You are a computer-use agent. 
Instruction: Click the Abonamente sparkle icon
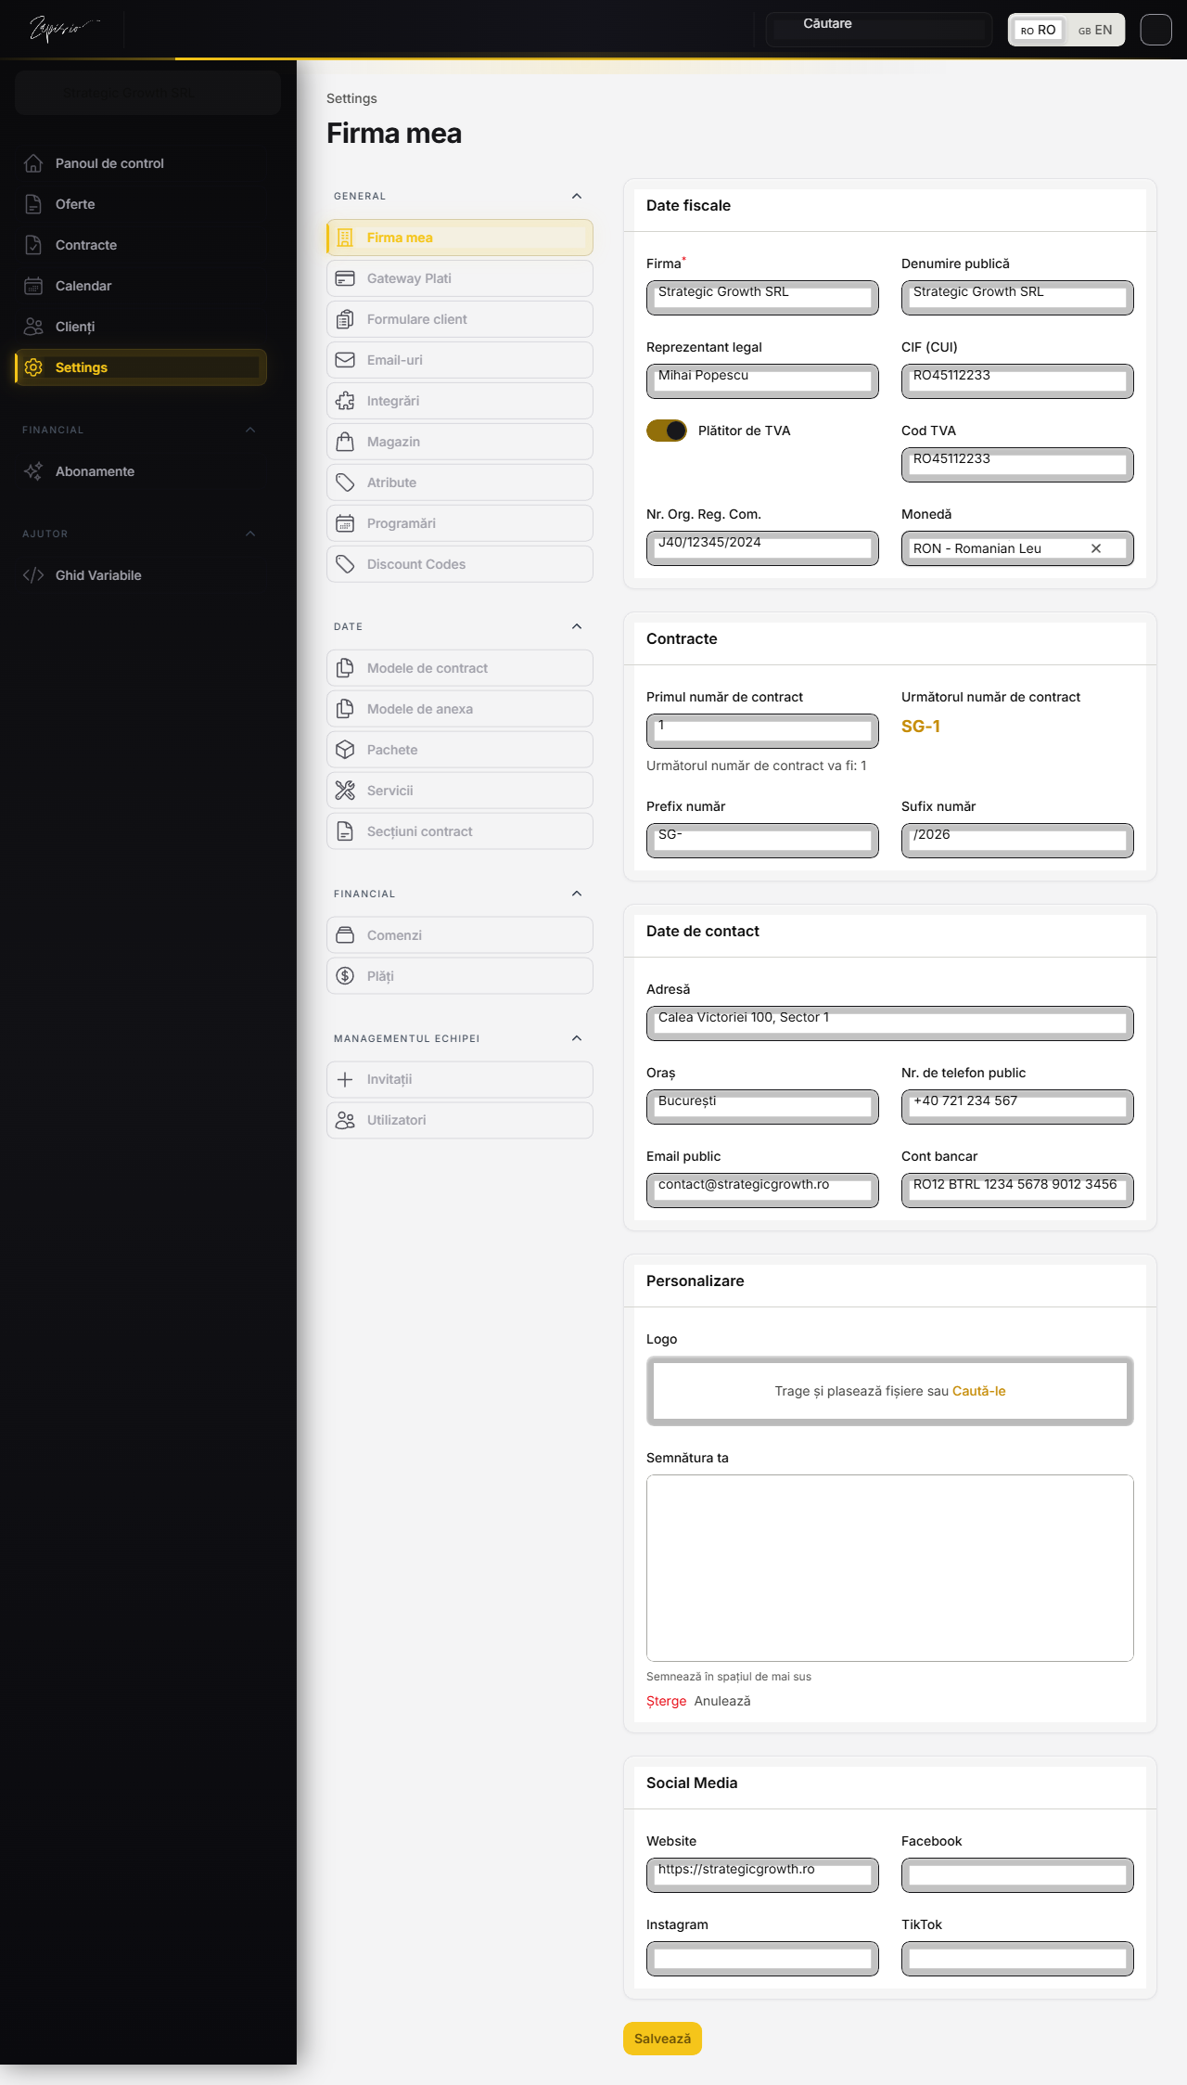click(x=33, y=471)
